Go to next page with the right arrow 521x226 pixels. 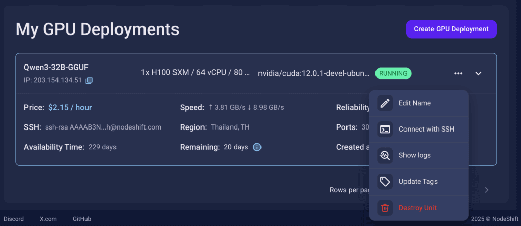click(487, 190)
